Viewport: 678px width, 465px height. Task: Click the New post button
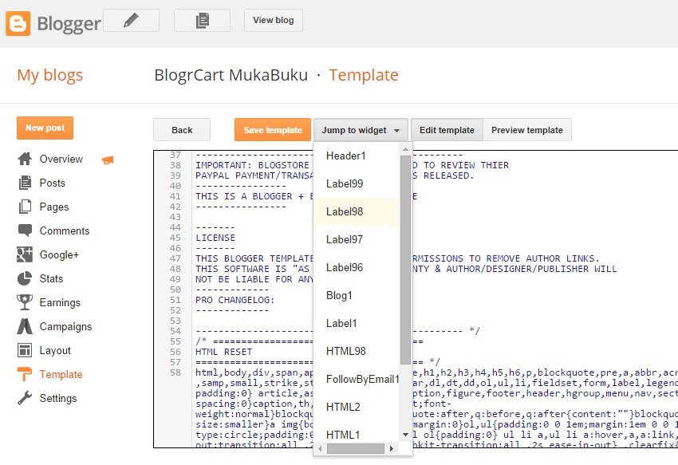coord(45,128)
